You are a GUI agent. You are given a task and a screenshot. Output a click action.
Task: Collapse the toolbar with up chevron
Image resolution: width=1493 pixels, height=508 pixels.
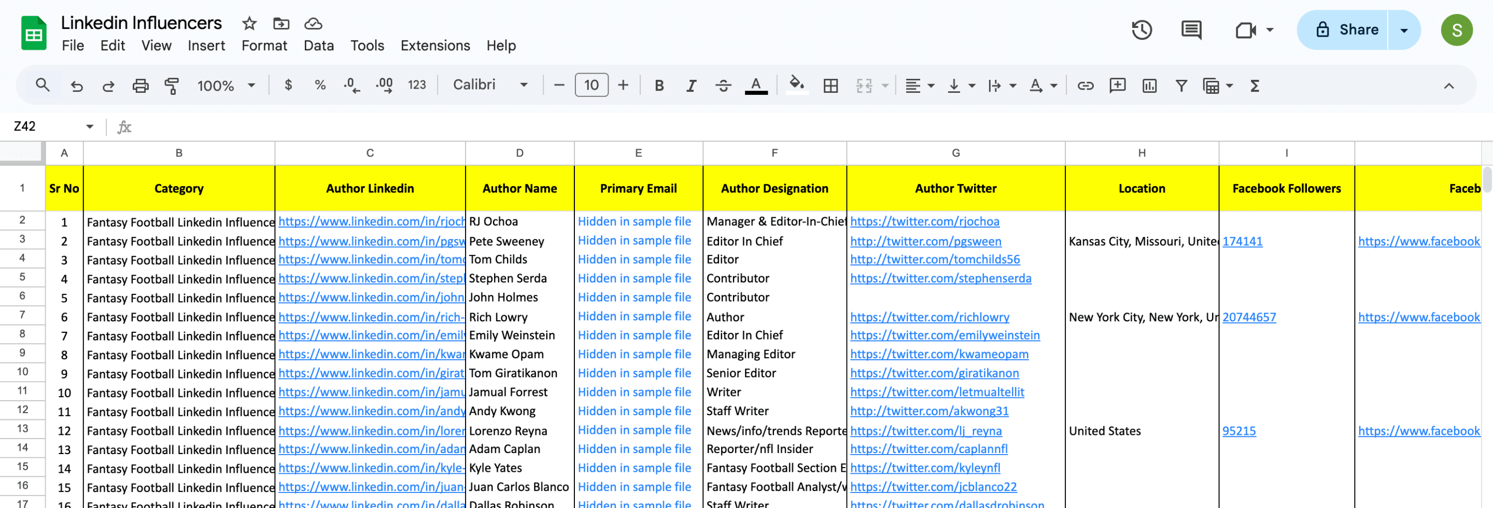1448,86
